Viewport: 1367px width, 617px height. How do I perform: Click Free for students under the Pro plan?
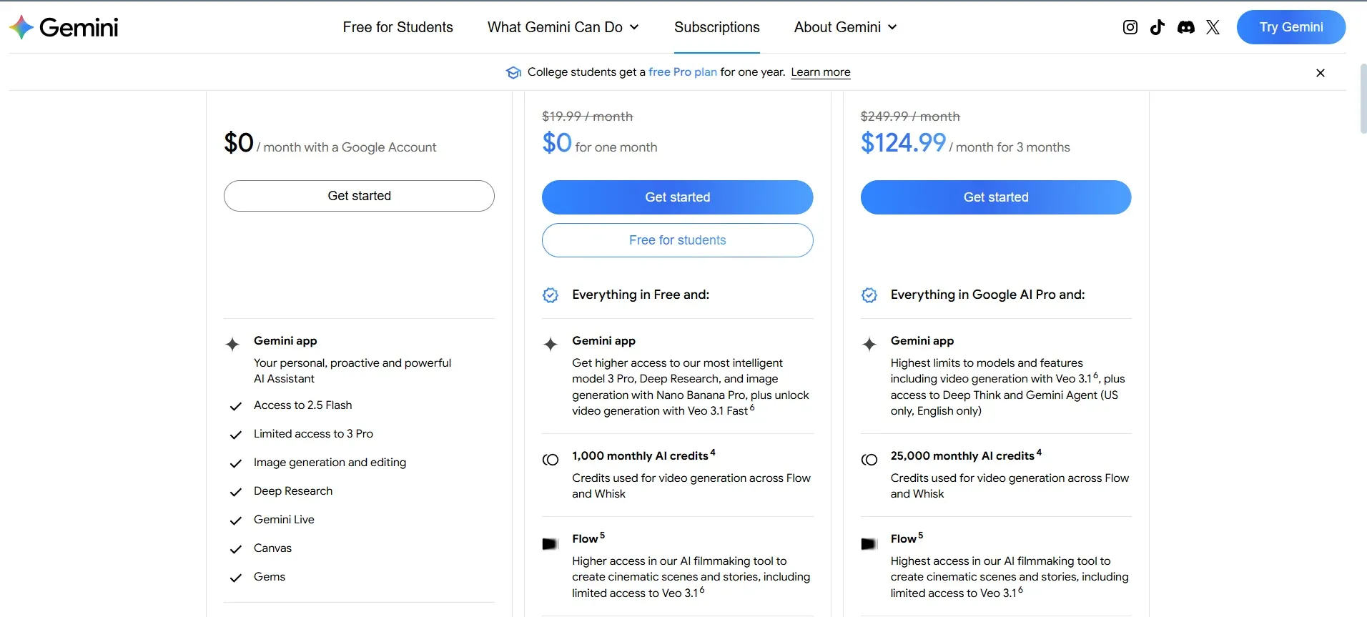coord(677,240)
